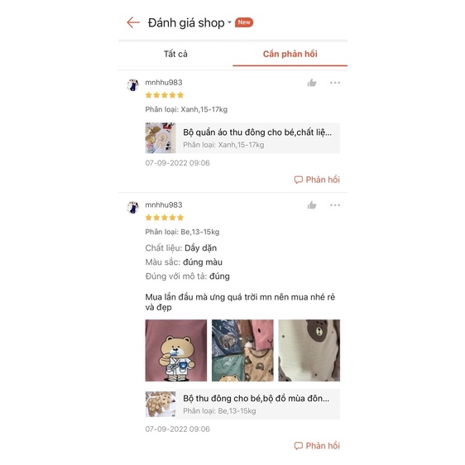
Task: View the pink bear shirt review photo
Action: [x=176, y=350]
